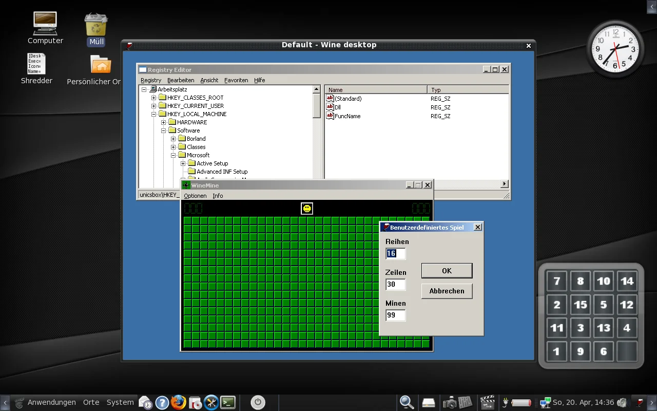This screenshot has height=411, width=657.
Task: Click the registry tree scrollbar up arrow
Action: pyautogui.click(x=317, y=89)
